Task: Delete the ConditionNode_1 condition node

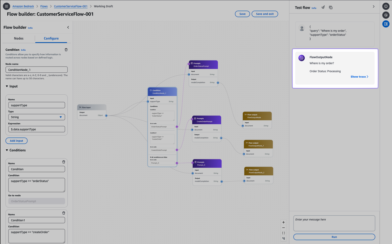Action: pos(66,50)
